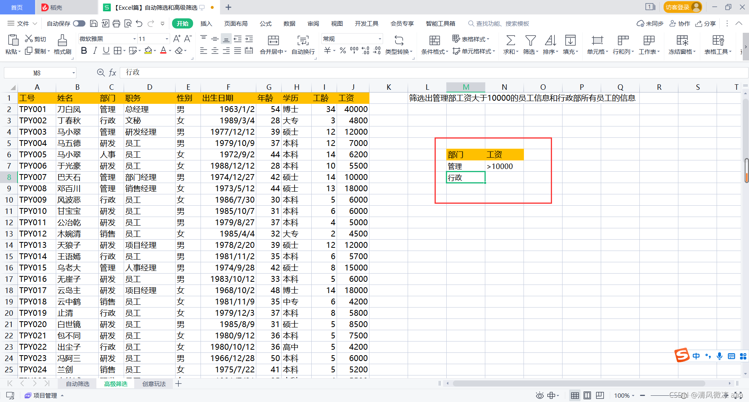749x402 pixels.
Task: Open the File (文件) menu
Action: [x=22, y=23]
